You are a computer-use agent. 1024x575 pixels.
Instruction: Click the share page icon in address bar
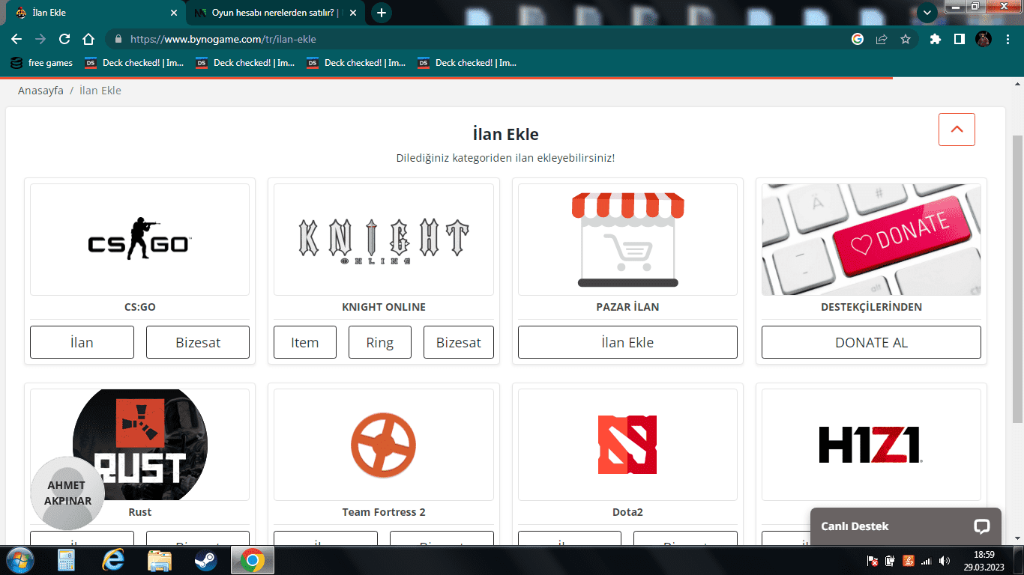pyautogui.click(x=882, y=39)
